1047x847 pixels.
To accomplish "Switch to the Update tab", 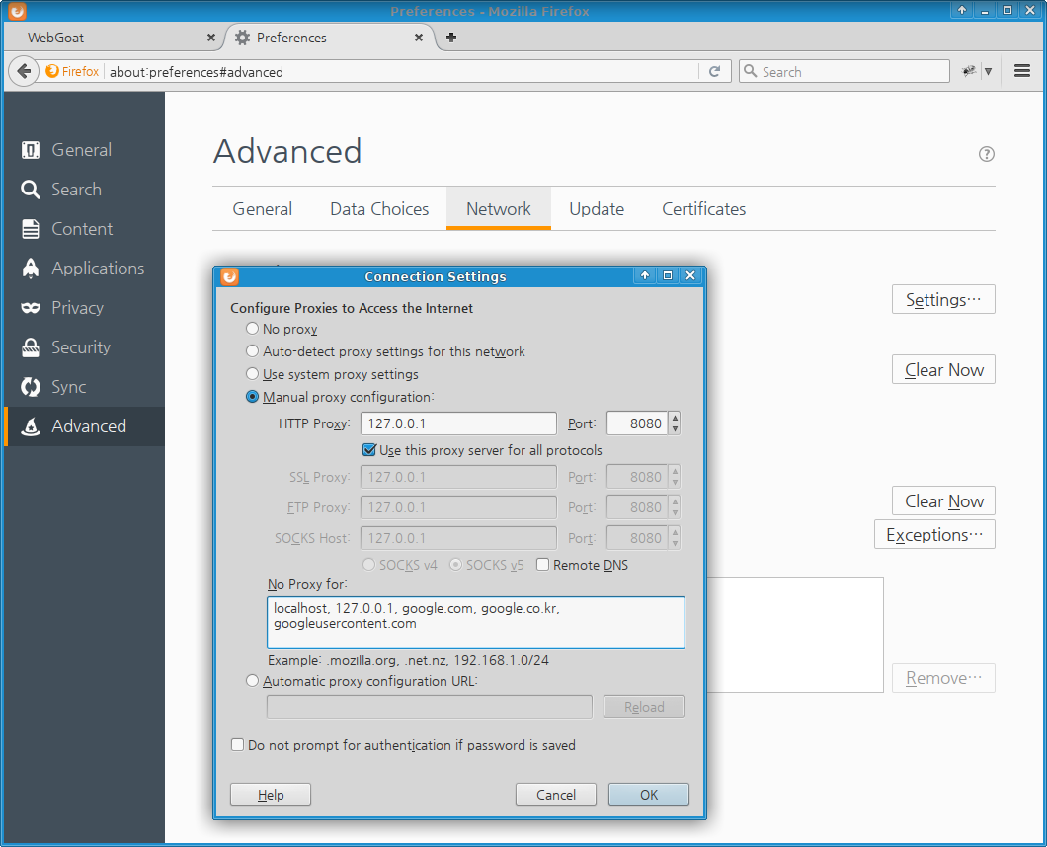I will (x=597, y=209).
